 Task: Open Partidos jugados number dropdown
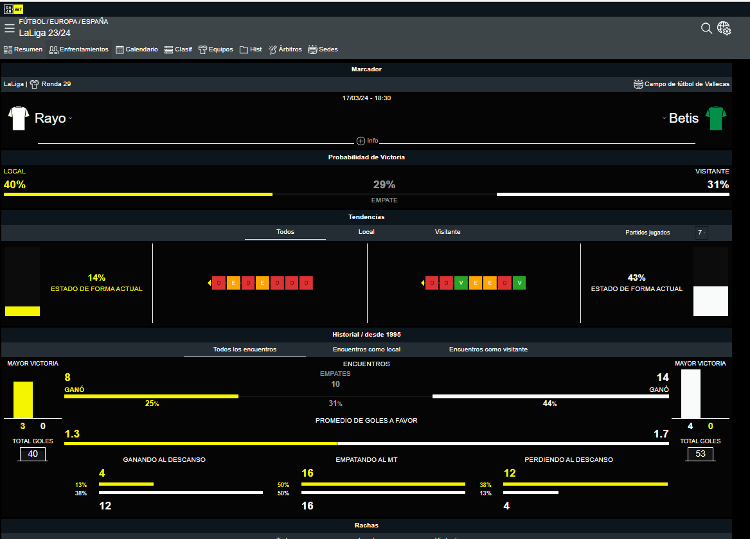(x=701, y=233)
